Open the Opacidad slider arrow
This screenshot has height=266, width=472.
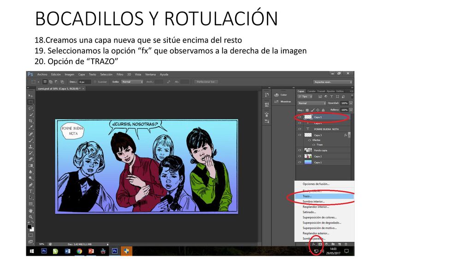[351, 103]
